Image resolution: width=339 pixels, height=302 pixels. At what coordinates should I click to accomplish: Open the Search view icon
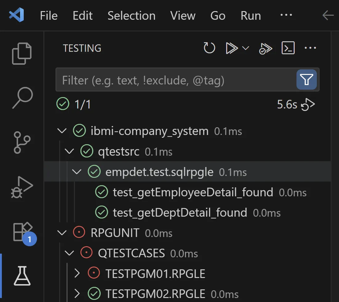coord(22,98)
